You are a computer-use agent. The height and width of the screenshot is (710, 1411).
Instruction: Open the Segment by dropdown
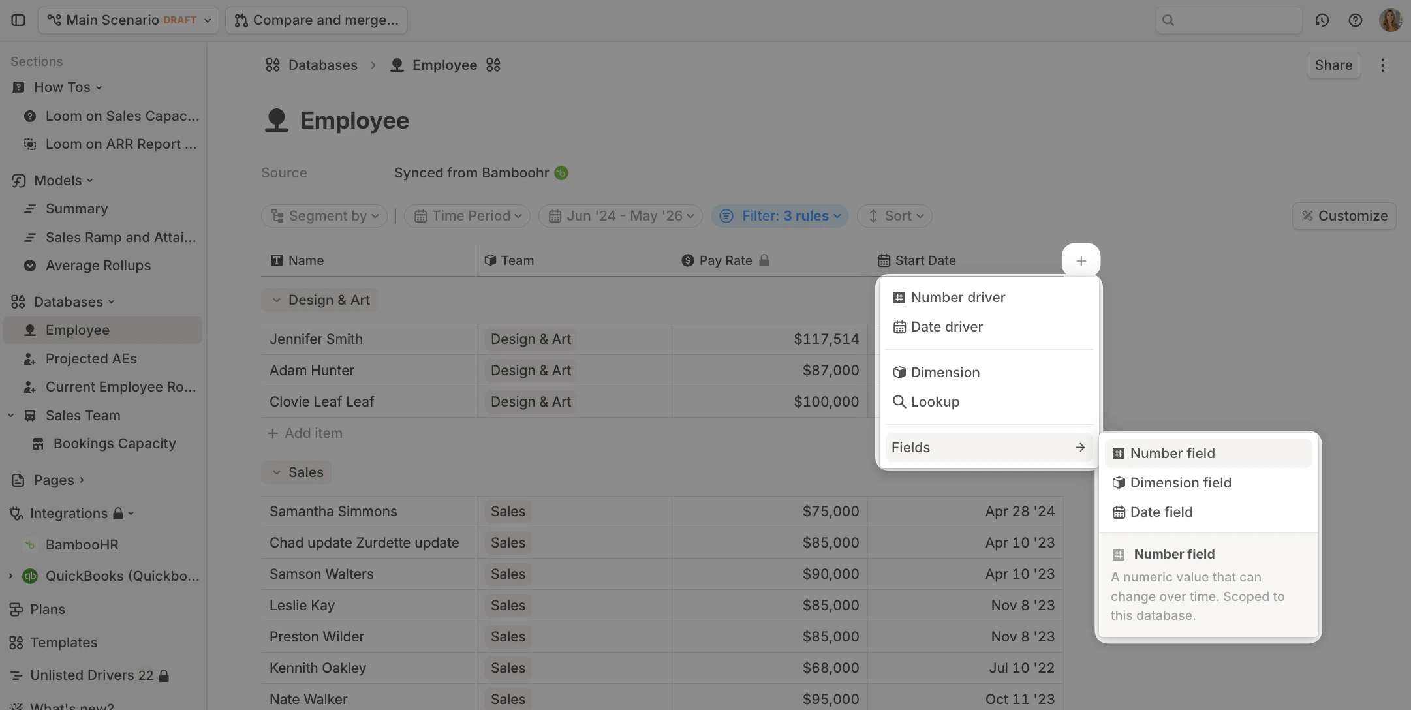coord(324,215)
